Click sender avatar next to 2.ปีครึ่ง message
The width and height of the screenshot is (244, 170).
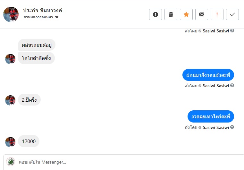[x=10, y=100]
